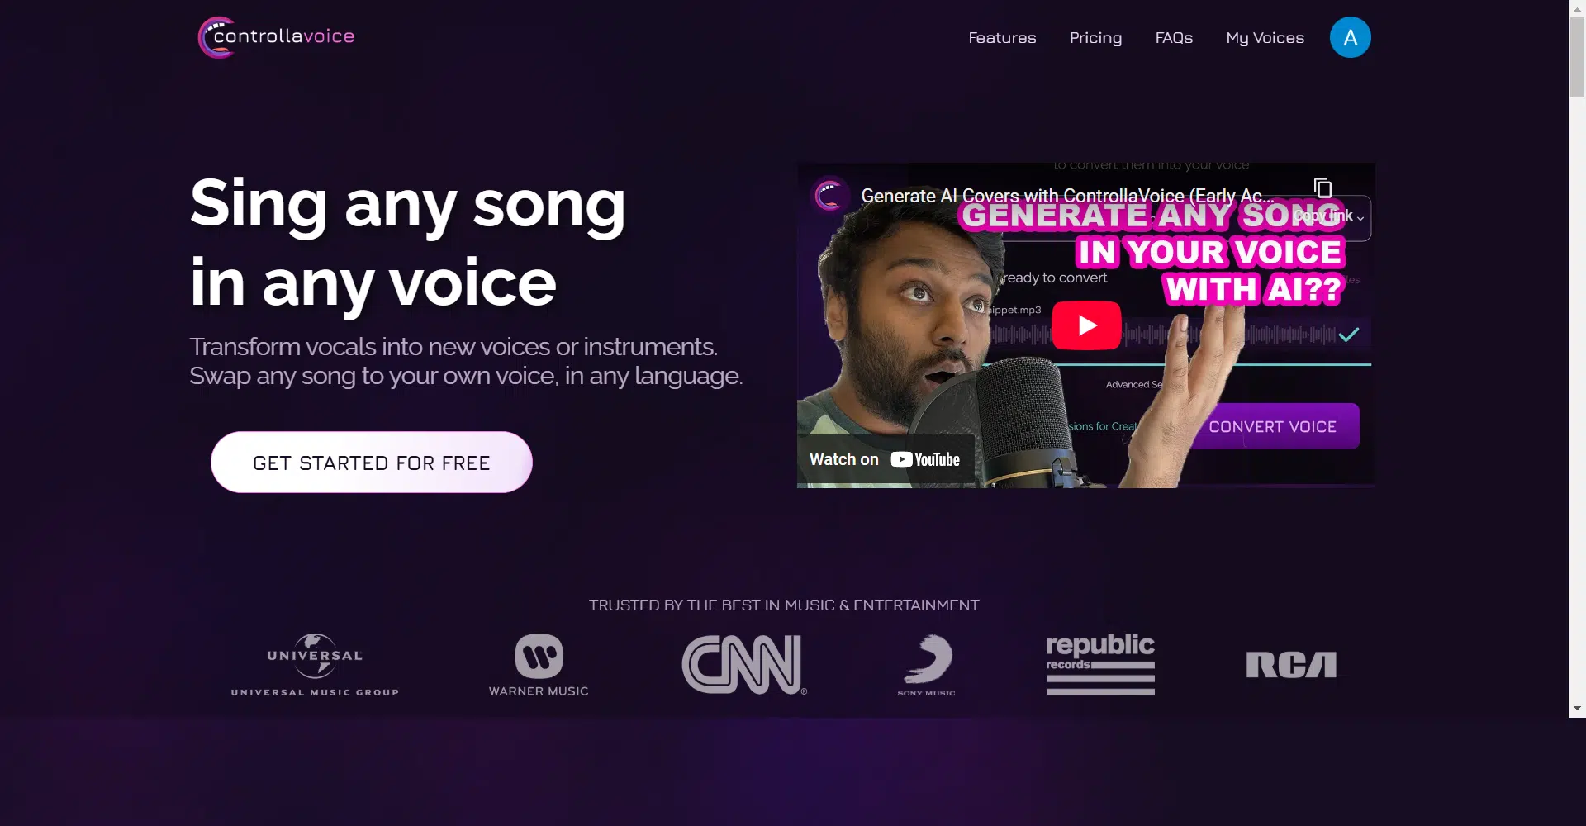Click the scrollbar down arrow
The height and width of the screenshot is (826, 1586).
[1577, 708]
